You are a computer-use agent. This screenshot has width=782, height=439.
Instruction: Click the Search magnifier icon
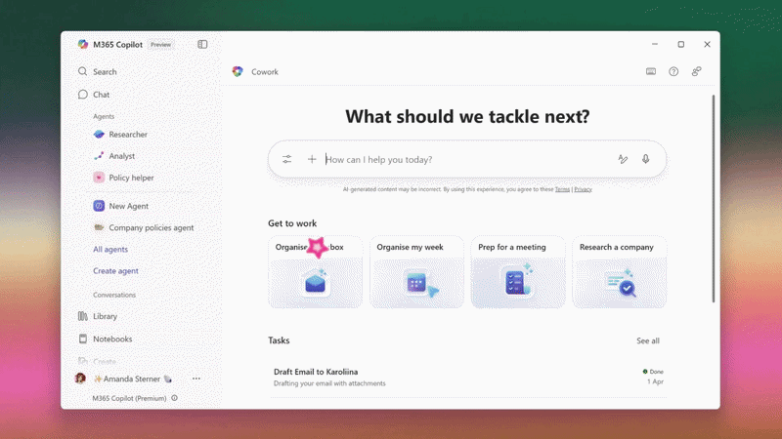(x=83, y=71)
